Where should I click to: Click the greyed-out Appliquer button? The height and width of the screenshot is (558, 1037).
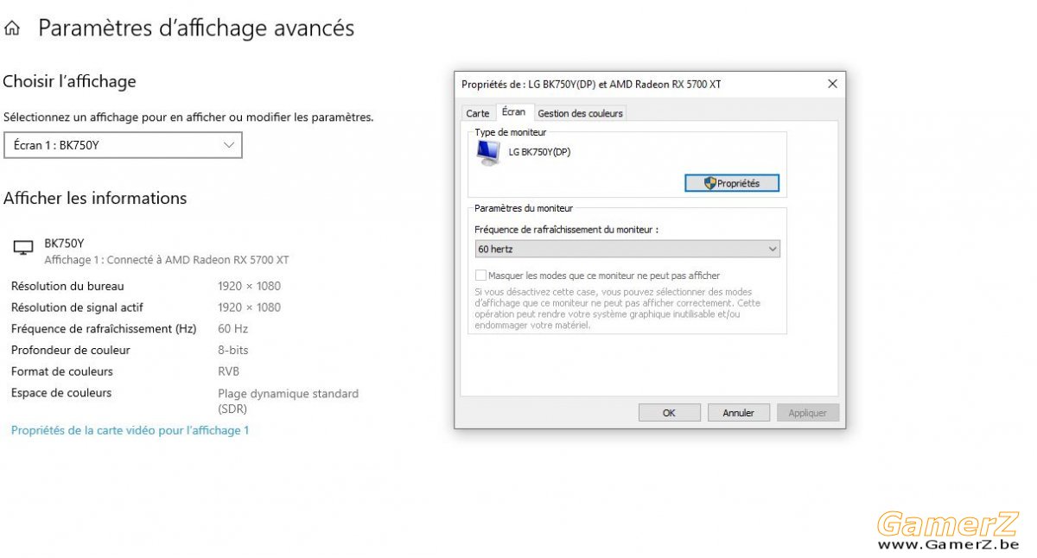[808, 413]
